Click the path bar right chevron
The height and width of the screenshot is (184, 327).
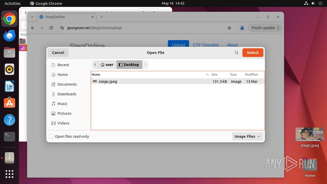pos(145,65)
